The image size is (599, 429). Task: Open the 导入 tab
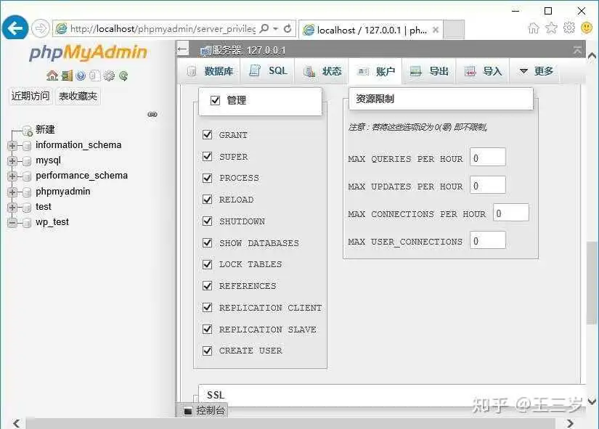[x=483, y=71]
